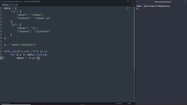Click the "rebwar" string value on line 3

pyautogui.click(x=37, y=15)
